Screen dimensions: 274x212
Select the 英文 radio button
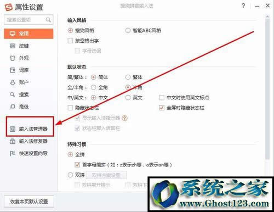coord(128,98)
